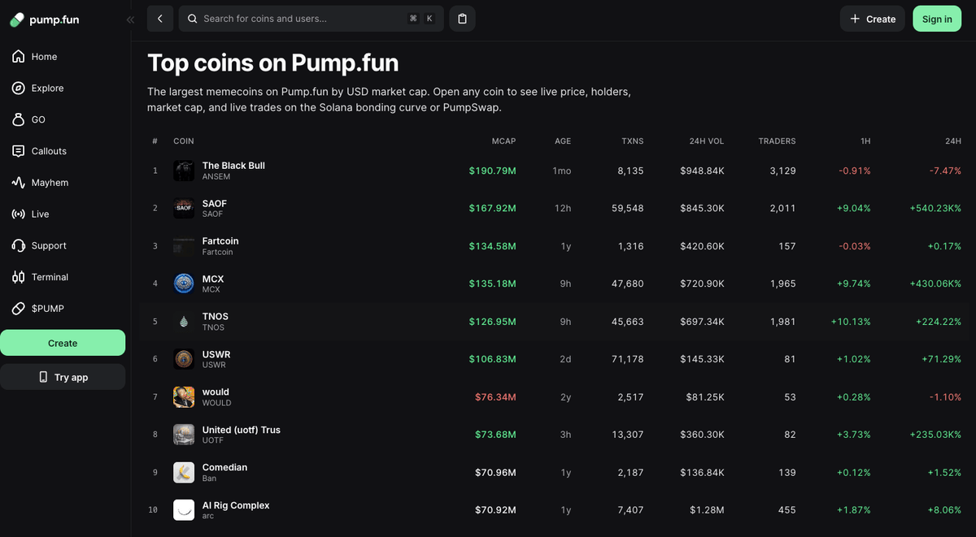Screen dimensions: 976x537
Task: Sort by the AGE column header
Action: coord(563,141)
